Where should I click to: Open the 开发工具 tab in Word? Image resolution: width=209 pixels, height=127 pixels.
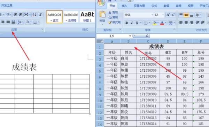(x=7, y=6)
